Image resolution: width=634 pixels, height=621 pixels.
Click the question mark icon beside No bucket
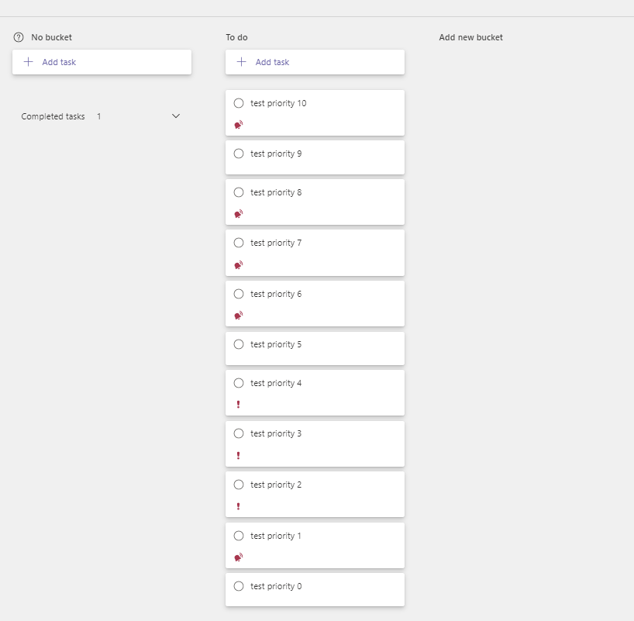coord(19,37)
